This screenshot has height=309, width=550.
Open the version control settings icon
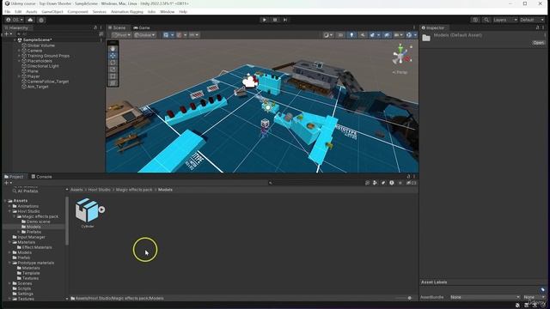pyautogui.click(x=41, y=20)
